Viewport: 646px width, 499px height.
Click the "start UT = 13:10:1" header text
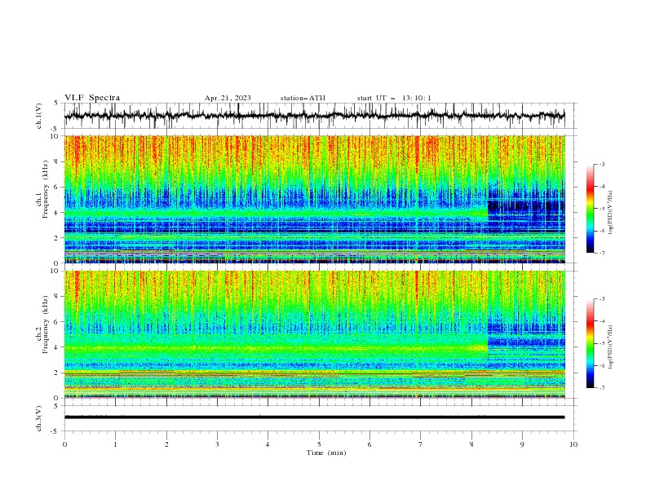click(x=394, y=98)
